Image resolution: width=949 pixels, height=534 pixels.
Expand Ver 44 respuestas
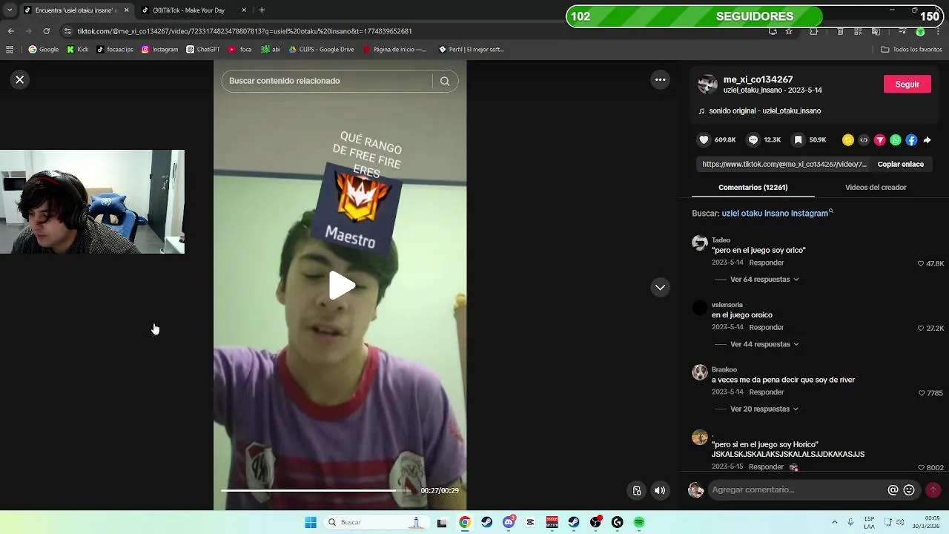click(x=764, y=344)
